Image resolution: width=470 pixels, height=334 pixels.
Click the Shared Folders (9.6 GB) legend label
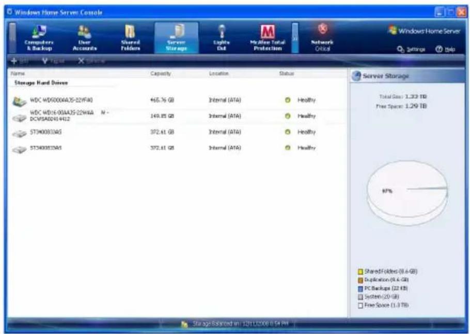click(x=390, y=272)
